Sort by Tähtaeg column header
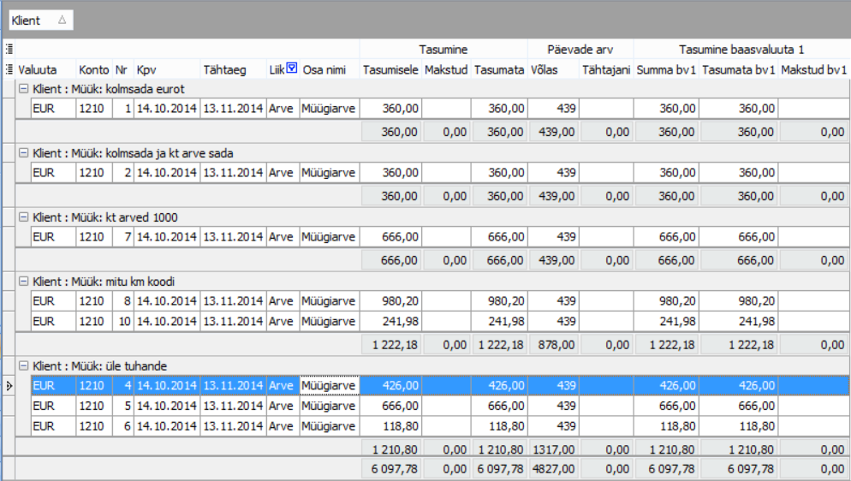This screenshot has height=481, width=851. 234,69
